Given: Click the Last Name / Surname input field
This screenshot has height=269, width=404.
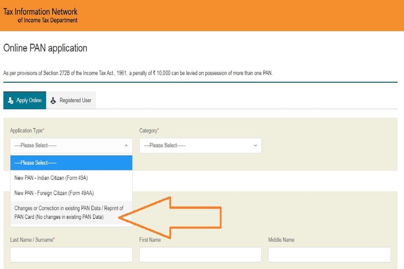Looking at the screenshot, I should 71,255.
